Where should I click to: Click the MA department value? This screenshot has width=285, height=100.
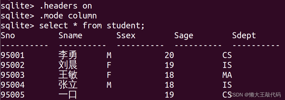point(227,75)
